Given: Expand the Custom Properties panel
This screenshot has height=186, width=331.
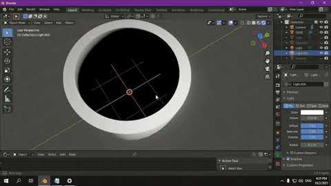Looking at the screenshot, I should click(x=300, y=165).
